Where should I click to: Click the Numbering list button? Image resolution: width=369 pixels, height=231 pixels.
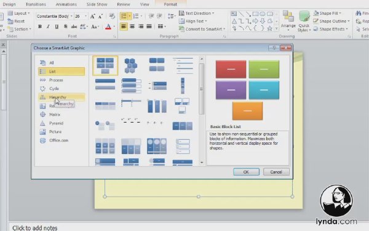[136, 16]
